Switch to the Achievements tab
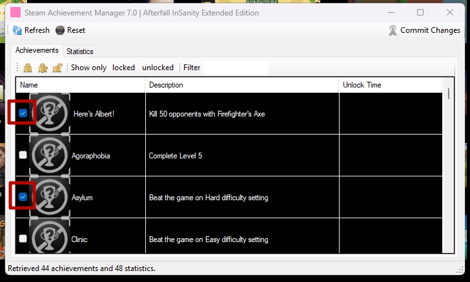The height and width of the screenshot is (282, 470). tap(37, 50)
